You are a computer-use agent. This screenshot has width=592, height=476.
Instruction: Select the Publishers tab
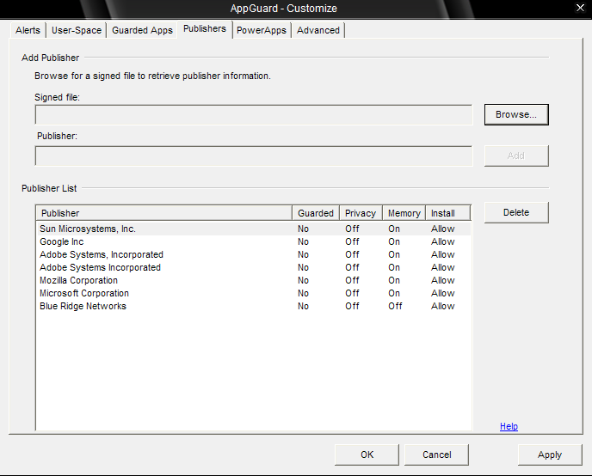click(205, 29)
